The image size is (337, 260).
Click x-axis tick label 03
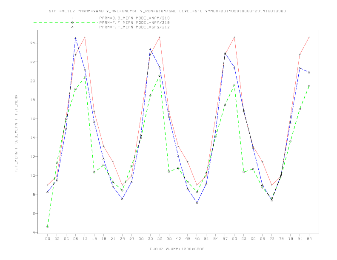[x=57, y=239]
